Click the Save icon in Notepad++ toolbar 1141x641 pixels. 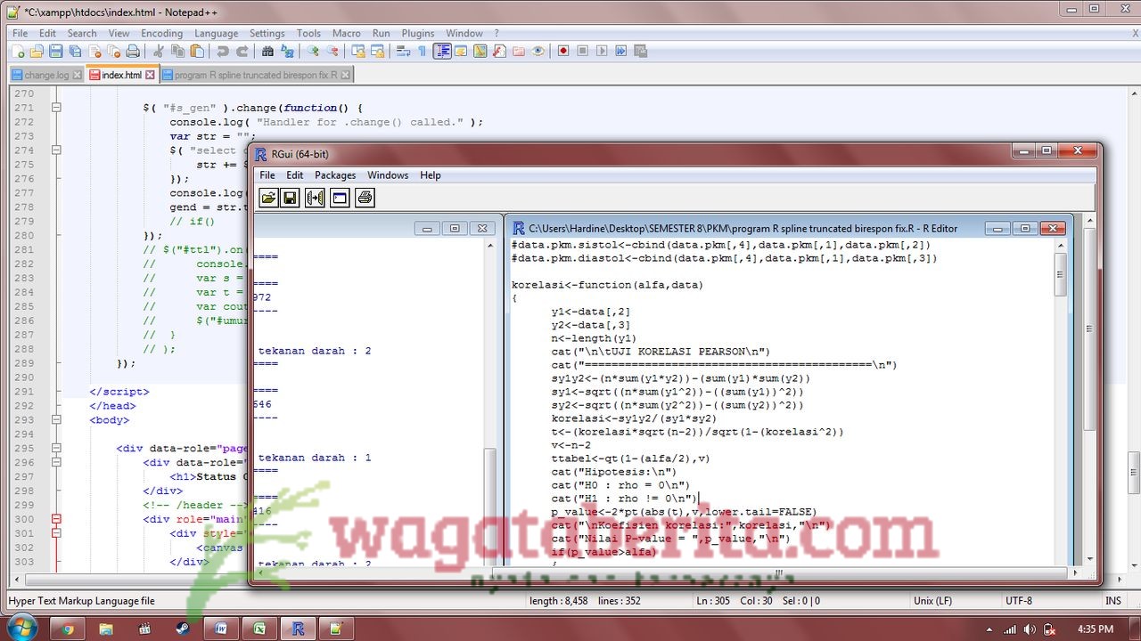pyautogui.click(x=55, y=52)
